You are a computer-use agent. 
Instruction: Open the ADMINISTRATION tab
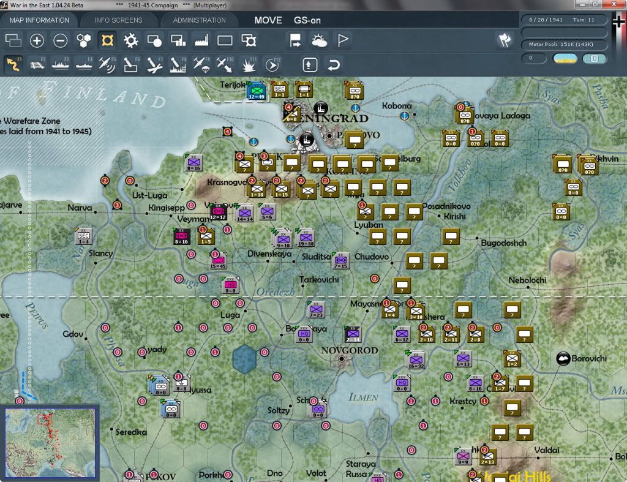pos(199,20)
